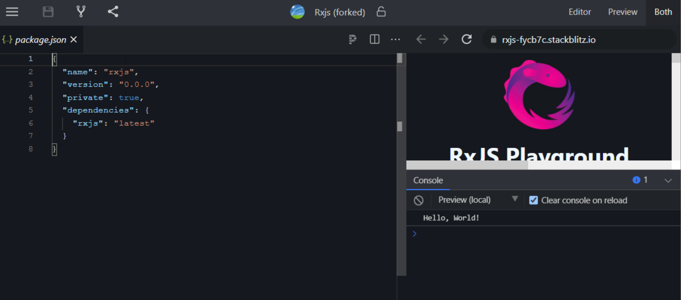
Task: Click the "latest" value on line 6
Action: pos(134,123)
